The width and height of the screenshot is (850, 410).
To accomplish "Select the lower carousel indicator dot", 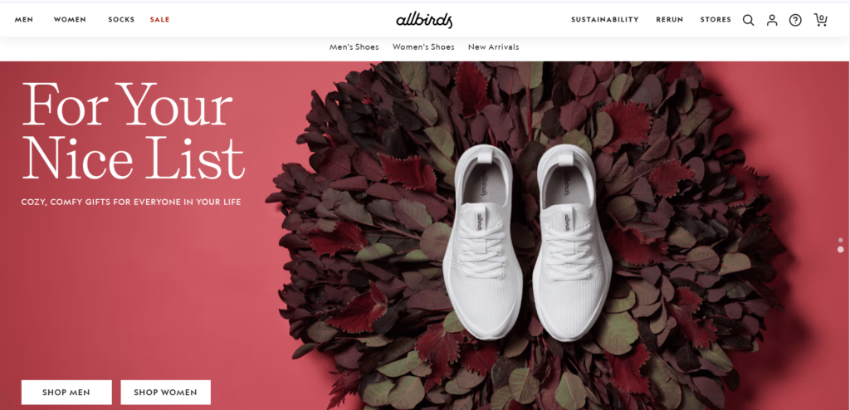I will [x=840, y=250].
